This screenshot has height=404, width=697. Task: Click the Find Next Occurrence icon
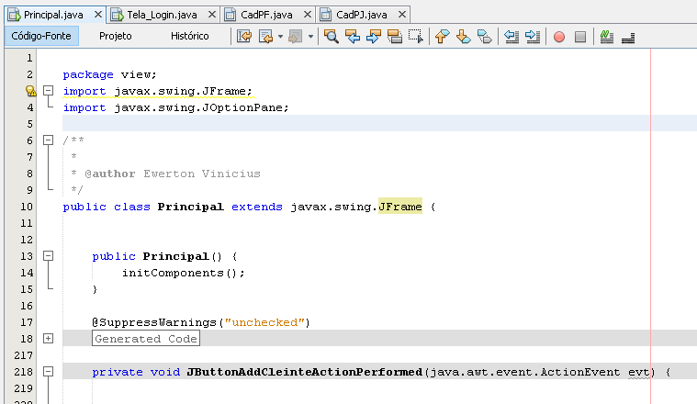point(374,36)
